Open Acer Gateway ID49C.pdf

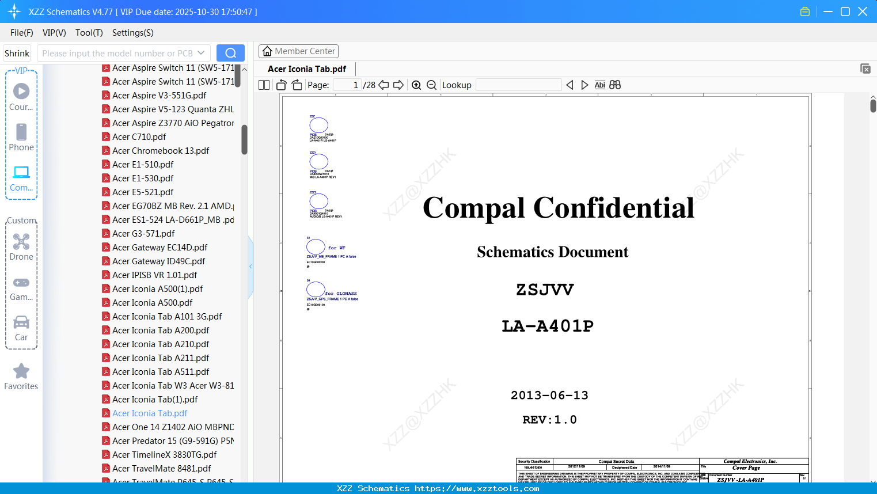coord(159,261)
